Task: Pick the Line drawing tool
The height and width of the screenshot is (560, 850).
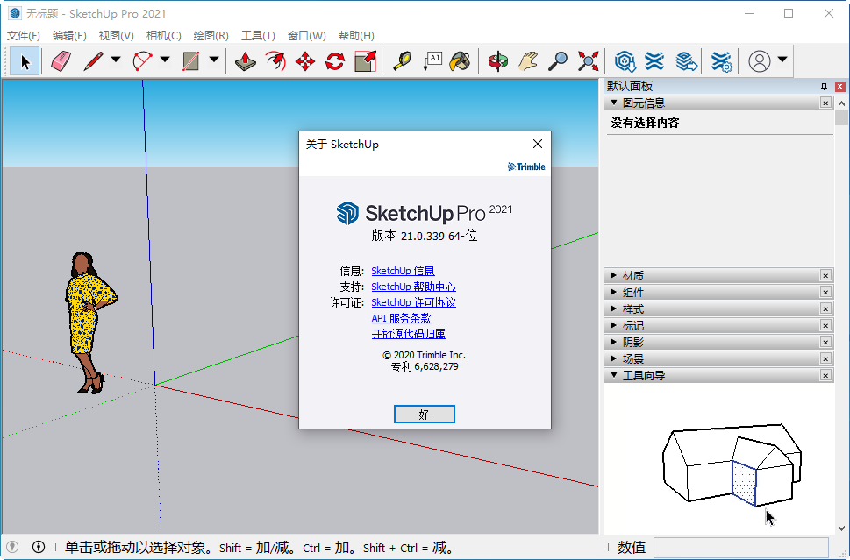Action: [x=93, y=61]
